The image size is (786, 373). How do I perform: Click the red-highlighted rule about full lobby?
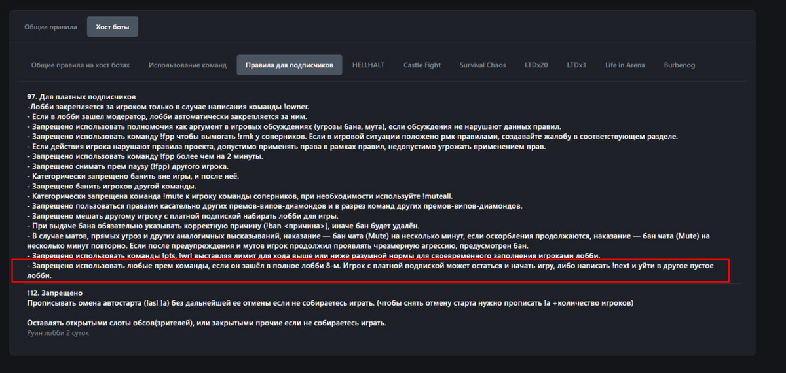pyautogui.click(x=369, y=271)
